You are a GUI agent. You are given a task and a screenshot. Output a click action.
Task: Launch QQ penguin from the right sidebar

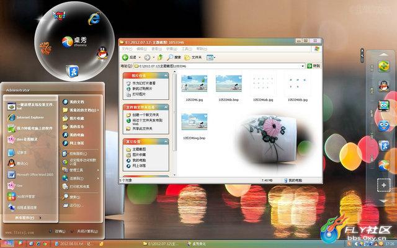pyautogui.click(x=384, y=87)
